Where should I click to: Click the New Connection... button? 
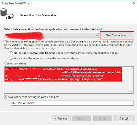[x=116, y=35]
